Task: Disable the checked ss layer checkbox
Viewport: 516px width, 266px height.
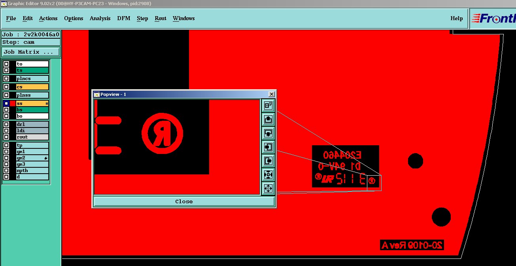Action: tap(6, 103)
